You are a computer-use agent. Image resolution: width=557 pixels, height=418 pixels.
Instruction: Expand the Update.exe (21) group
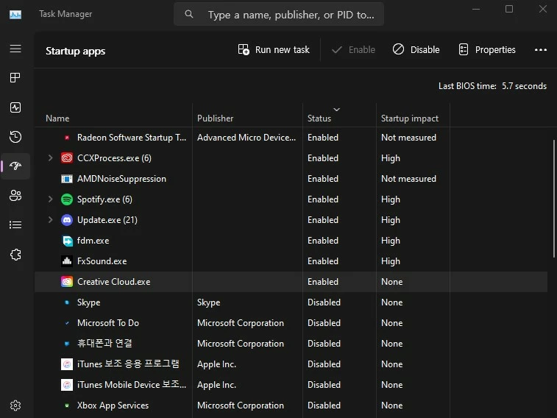pyautogui.click(x=50, y=219)
